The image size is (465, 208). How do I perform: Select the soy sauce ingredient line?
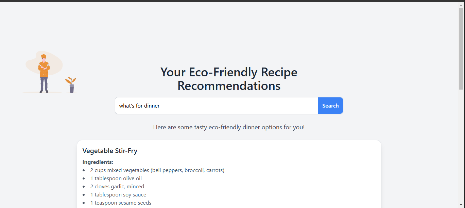pyautogui.click(x=118, y=194)
